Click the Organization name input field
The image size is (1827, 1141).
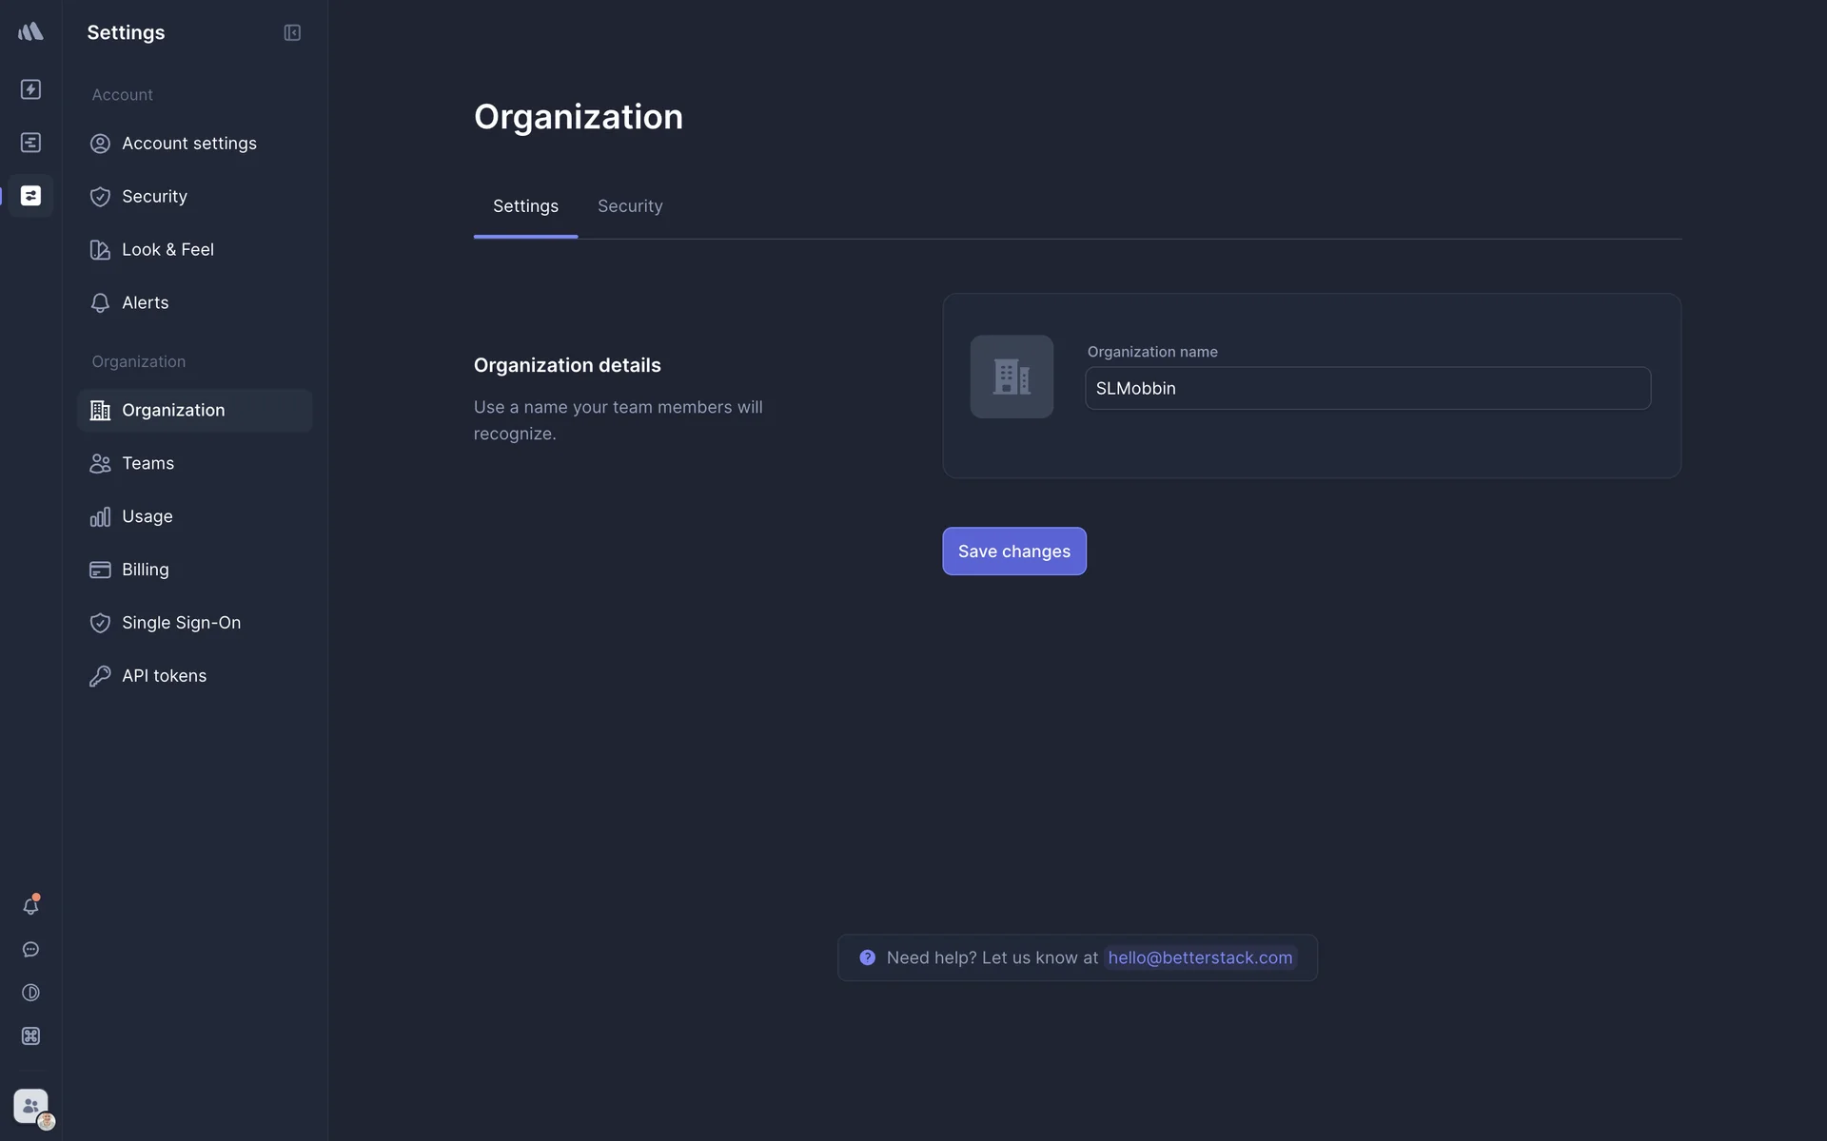(1367, 389)
